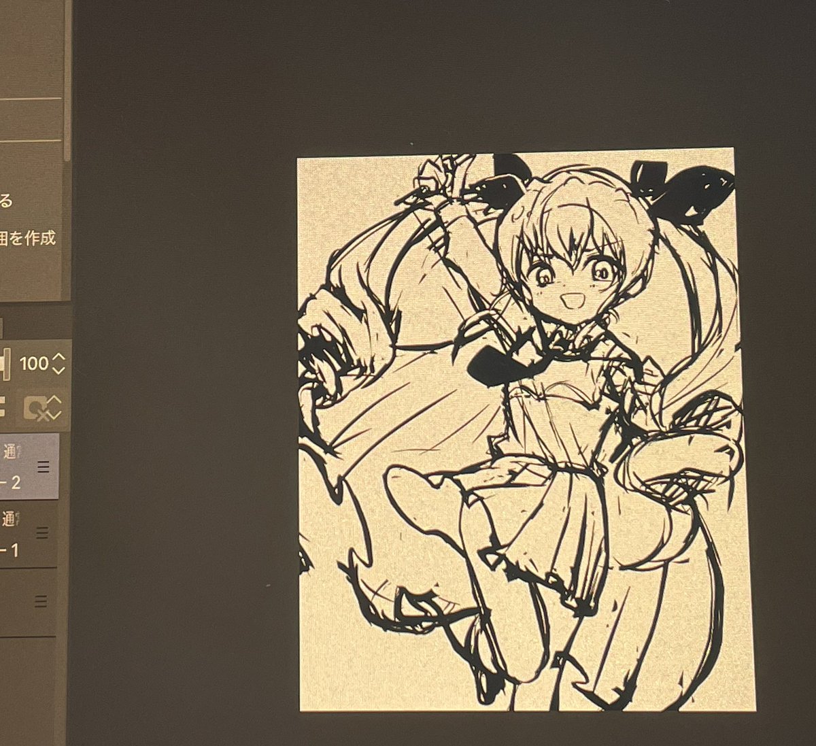
Task: Click the layer opacity stepper arrows beside 100
Action: 58,364
